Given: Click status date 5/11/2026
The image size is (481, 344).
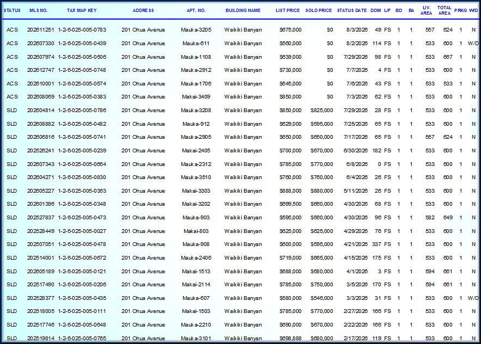Looking at the screenshot, I should pyautogui.click(x=356, y=191).
